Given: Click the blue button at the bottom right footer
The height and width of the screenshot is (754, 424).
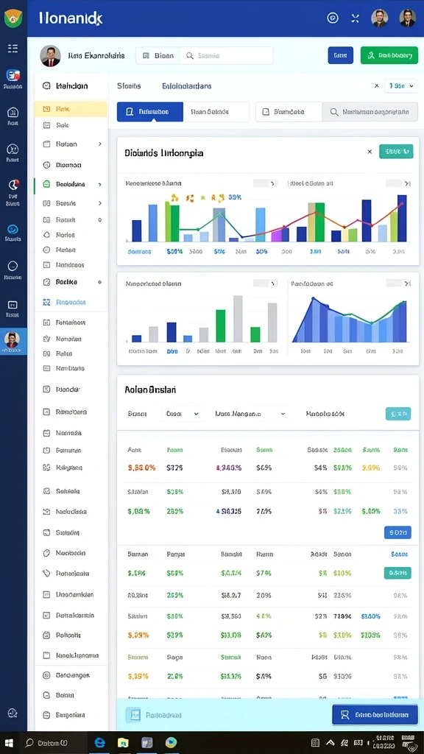Looking at the screenshot, I should (x=375, y=715).
